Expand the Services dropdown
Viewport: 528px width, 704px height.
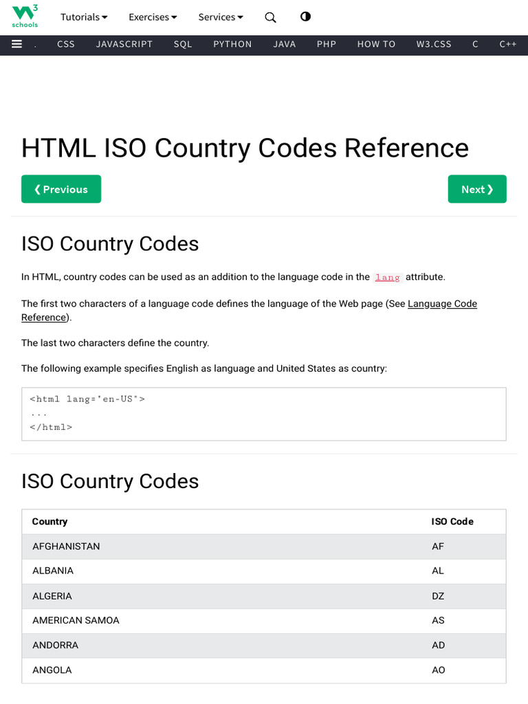tap(221, 17)
